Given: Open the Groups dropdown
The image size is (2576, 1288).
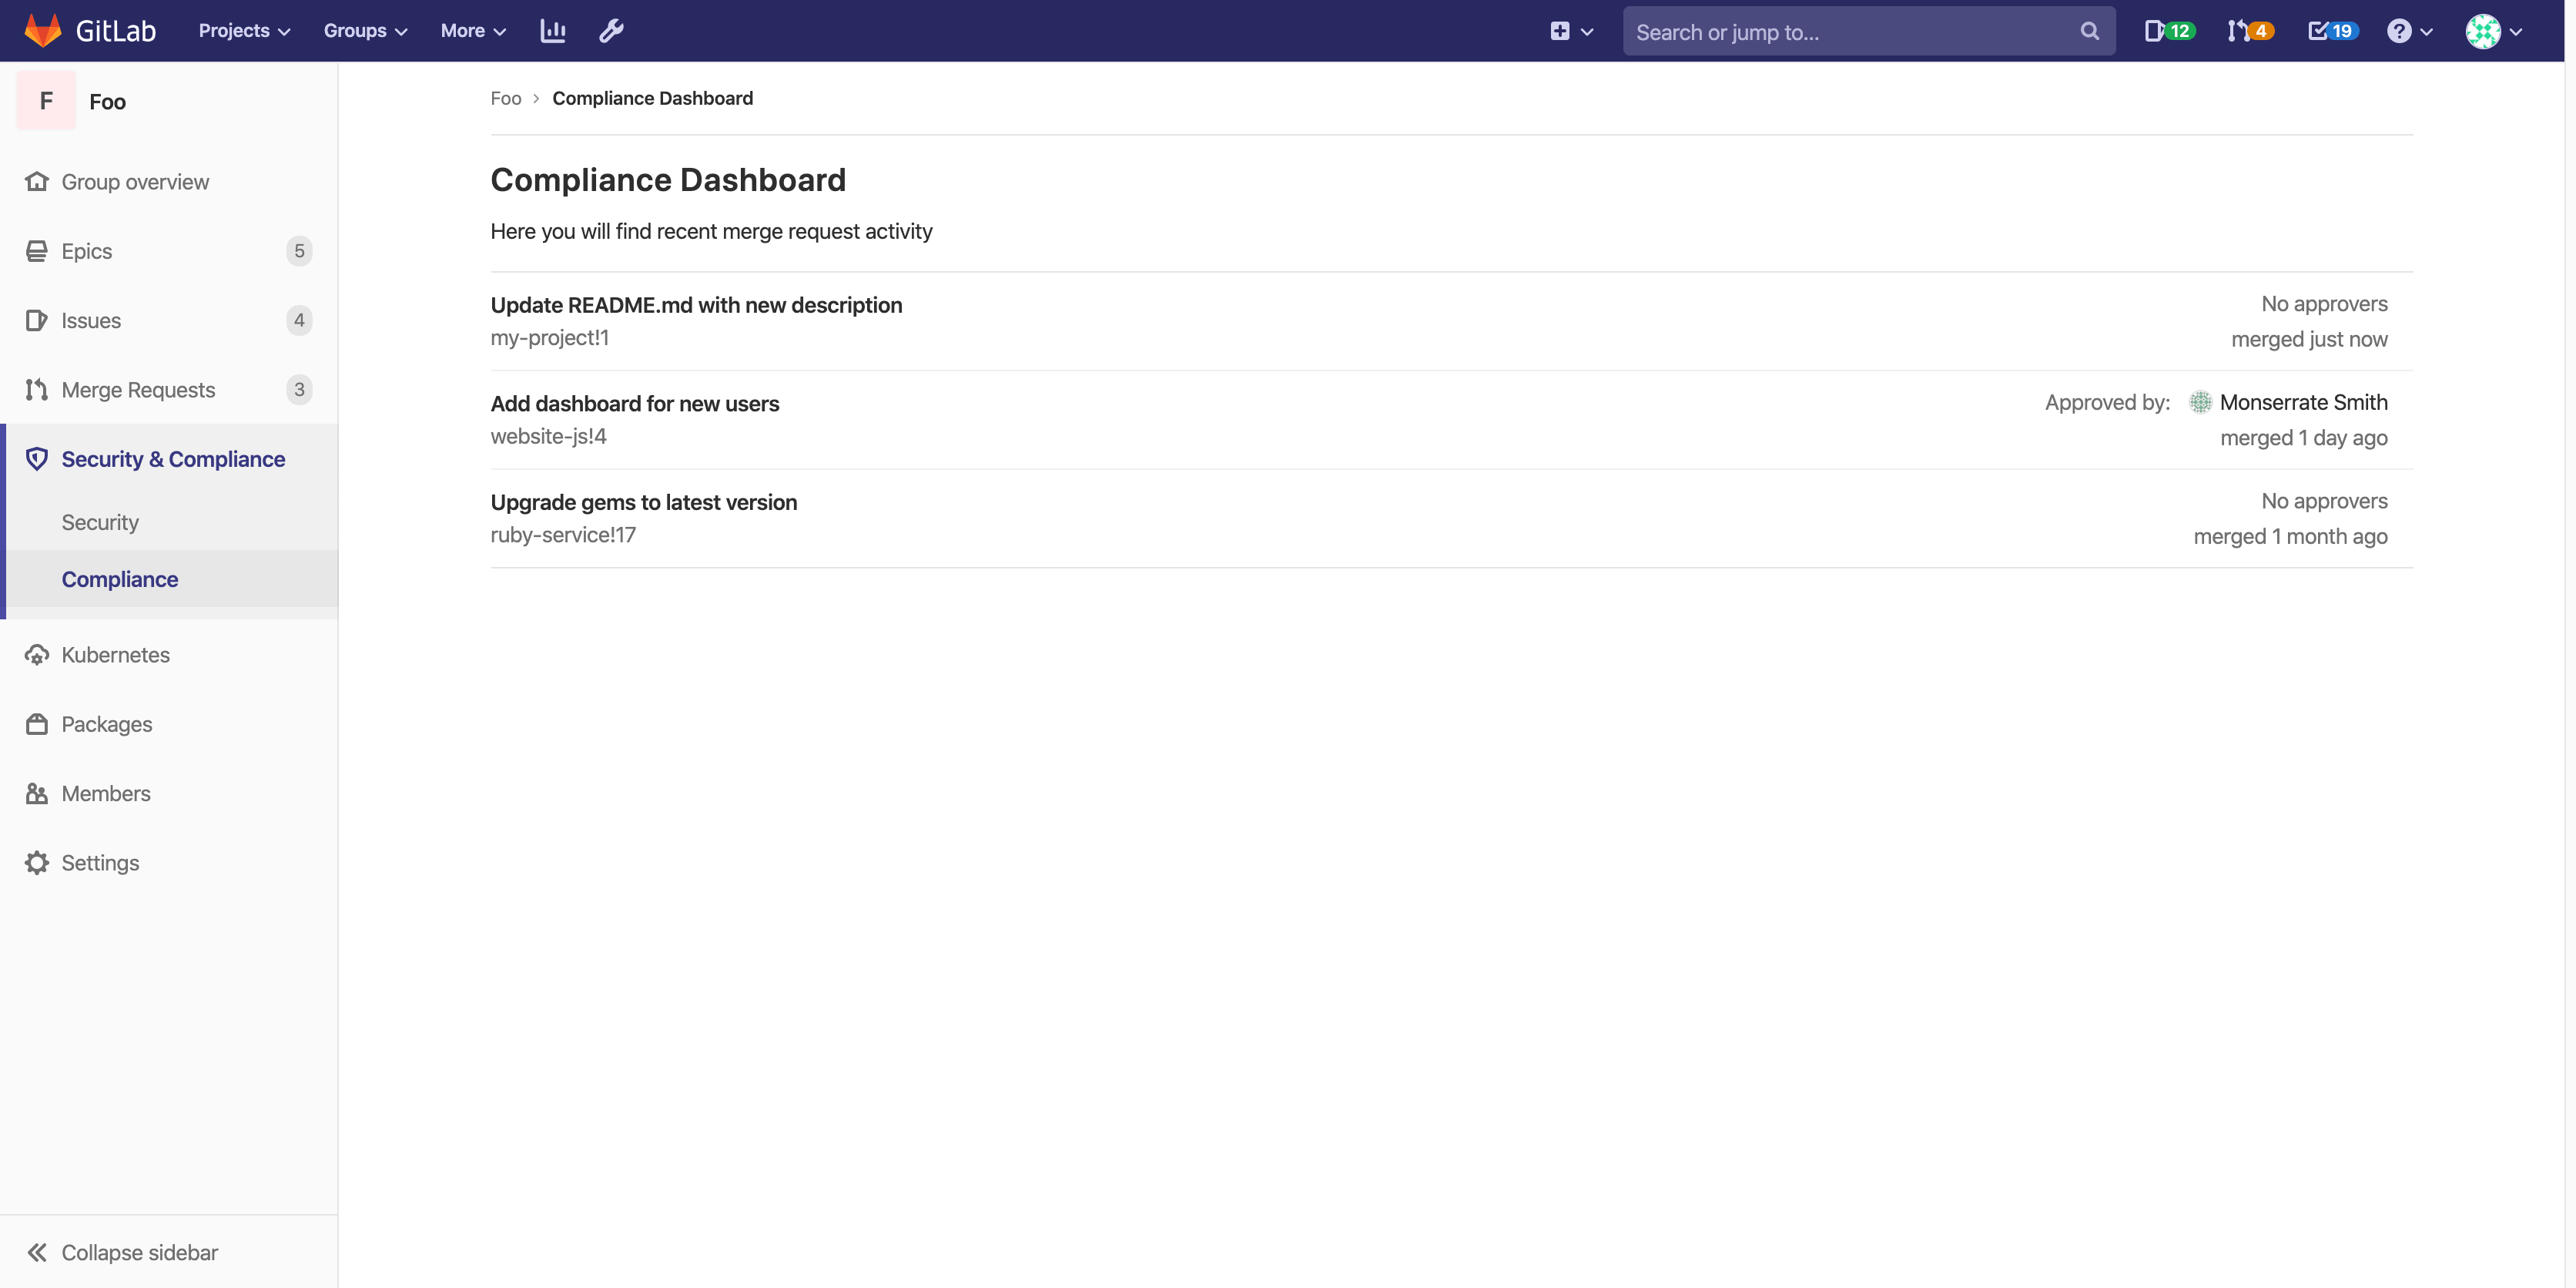Looking at the screenshot, I should tap(365, 30).
